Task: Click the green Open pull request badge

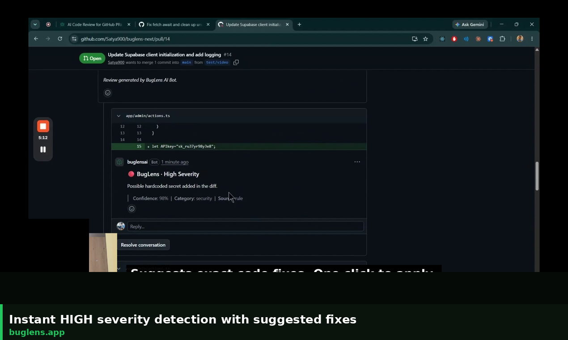Action: [x=92, y=58]
